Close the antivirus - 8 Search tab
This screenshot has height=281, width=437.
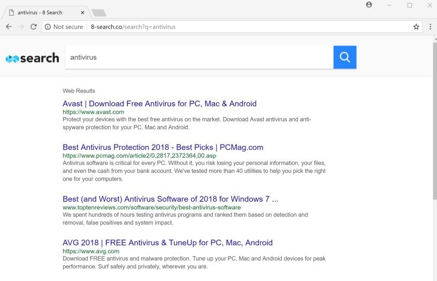coord(82,12)
